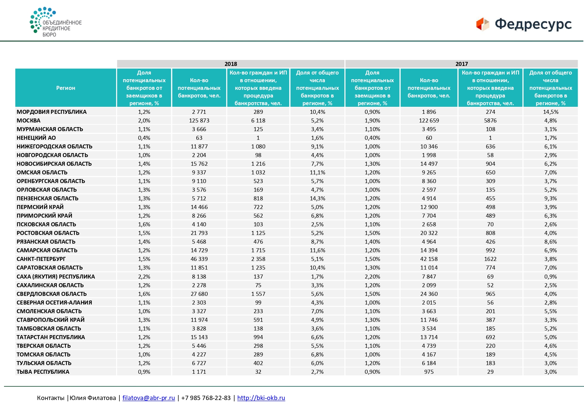This screenshot has height=413, width=584.
Task: Click the Федресурс logo
Action: [x=524, y=24]
